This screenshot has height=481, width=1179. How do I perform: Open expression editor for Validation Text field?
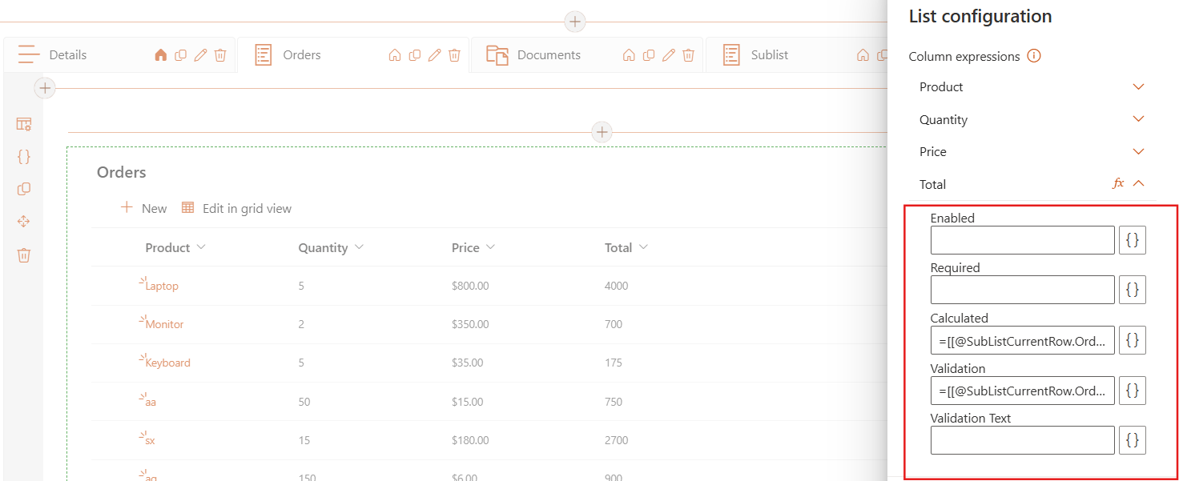1133,440
